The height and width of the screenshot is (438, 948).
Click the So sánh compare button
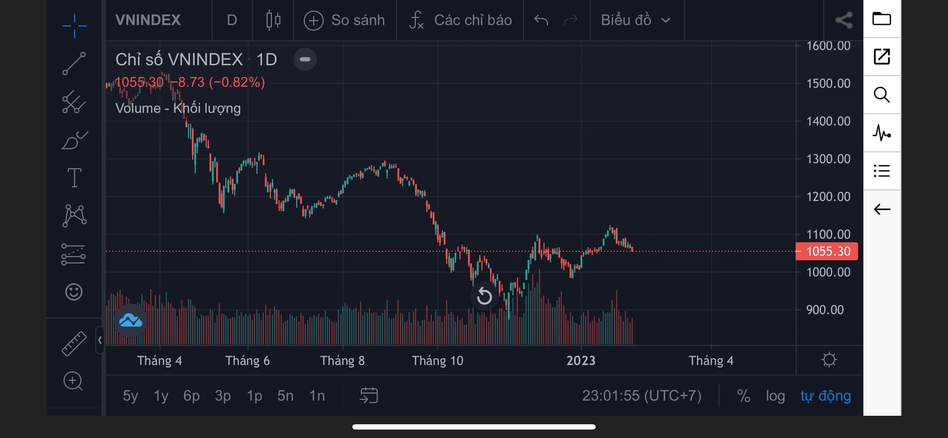coord(345,20)
